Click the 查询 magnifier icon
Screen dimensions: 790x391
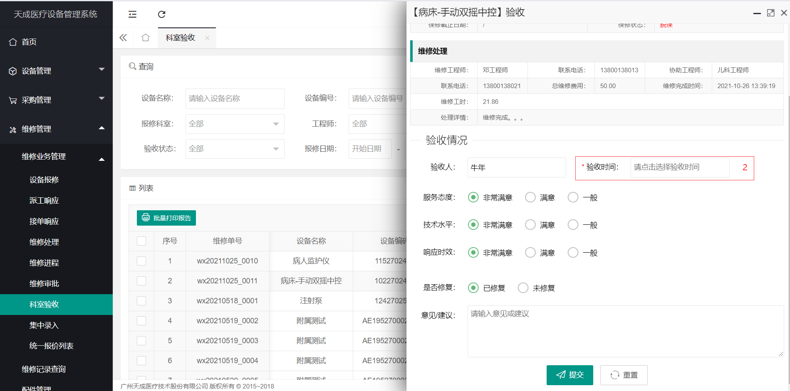pyautogui.click(x=132, y=66)
